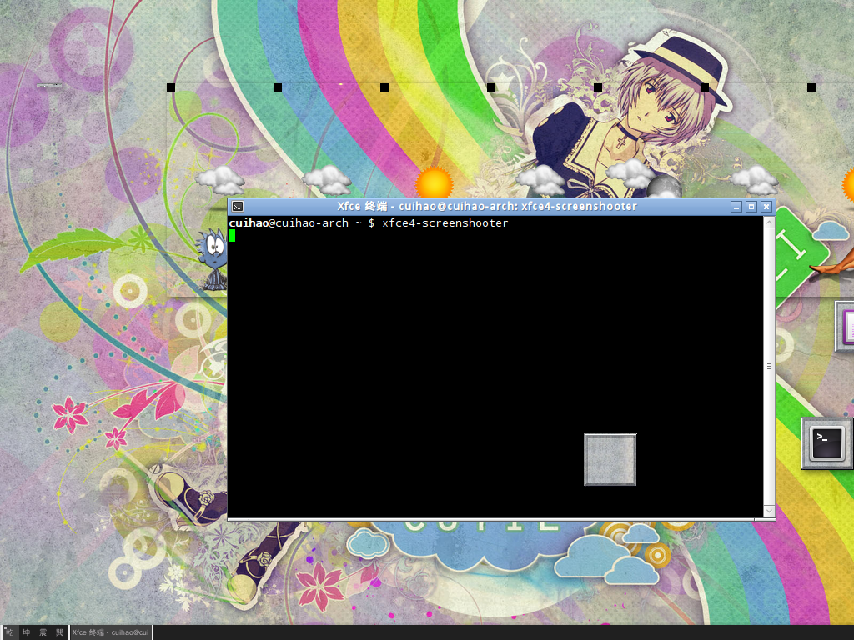854x640 pixels.
Task: Launch the terminal from the desktop dock icon
Action: pos(826,443)
